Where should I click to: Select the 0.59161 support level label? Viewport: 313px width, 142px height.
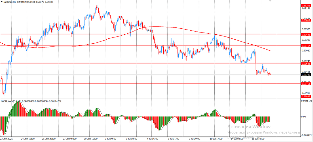306,84
